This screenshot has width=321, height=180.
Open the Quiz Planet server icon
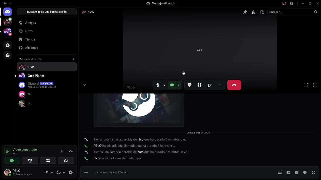pos(8,32)
